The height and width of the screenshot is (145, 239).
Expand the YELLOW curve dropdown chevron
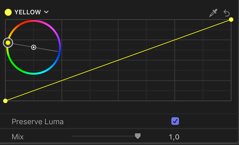pos(46,12)
